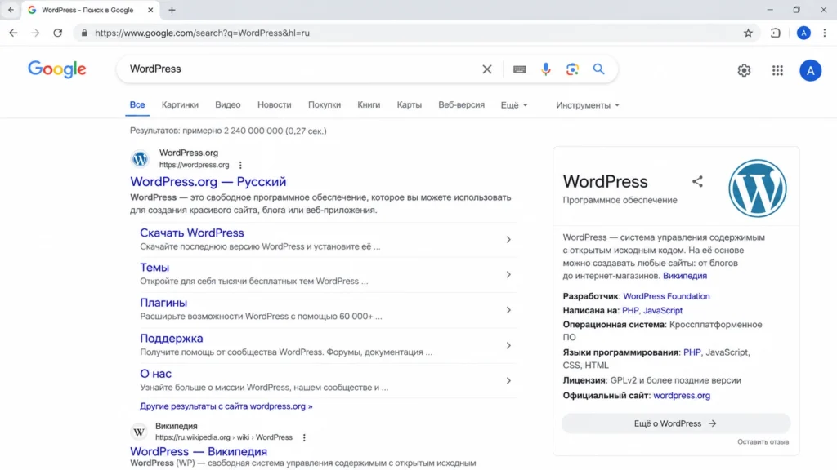
Task: Click into the WordPress search input field
Action: tap(302, 69)
